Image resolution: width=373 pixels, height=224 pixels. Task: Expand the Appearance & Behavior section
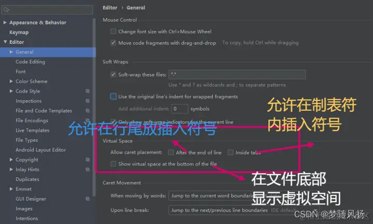tap(5, 23)
